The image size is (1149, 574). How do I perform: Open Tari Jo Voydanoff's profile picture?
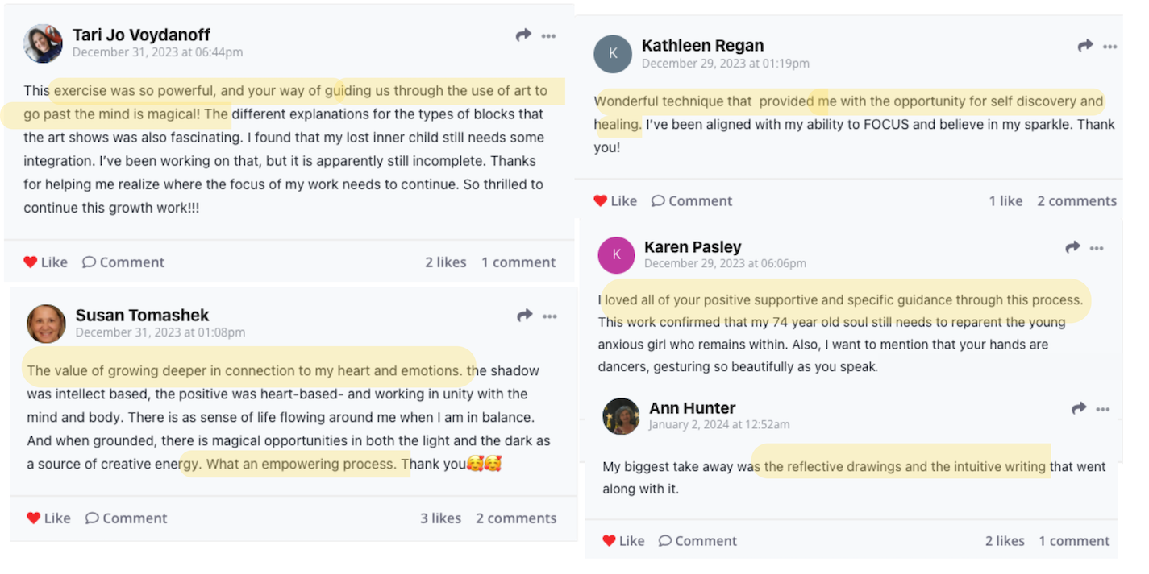(x=44, y=43)
